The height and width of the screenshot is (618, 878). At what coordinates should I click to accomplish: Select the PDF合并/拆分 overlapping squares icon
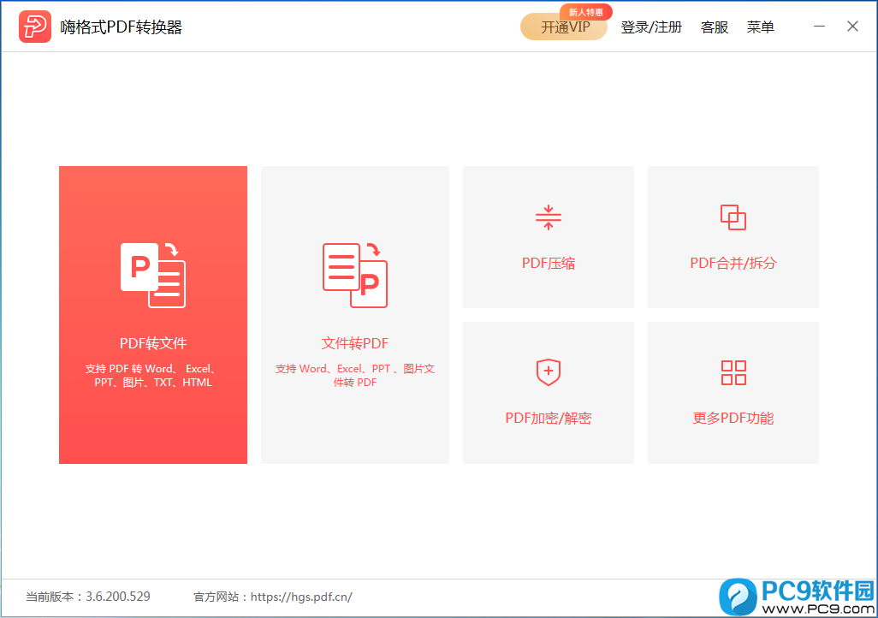pyautogui.click(x=733, y=217)
